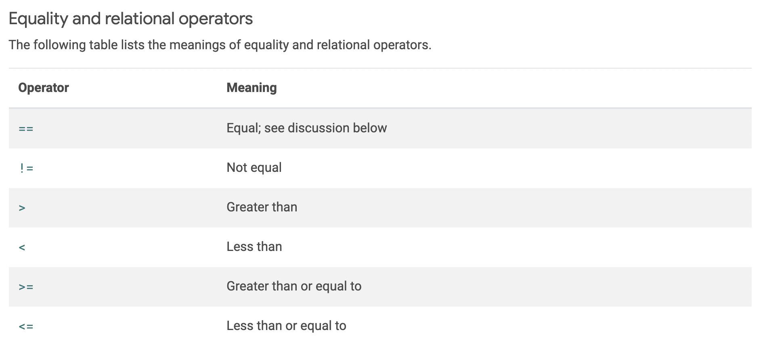
Task: Click the == operator code
Action: pyautogui.click(x=26, y=129)
